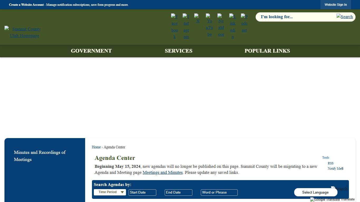The height and width of the screenshot is (202, 360).
Task: Open the Select Language dropdown
Action: 316,192
